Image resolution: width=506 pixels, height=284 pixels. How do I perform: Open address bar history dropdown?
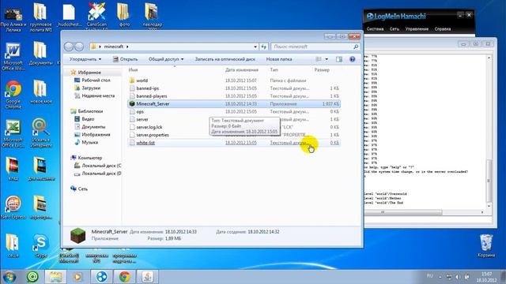255,47
